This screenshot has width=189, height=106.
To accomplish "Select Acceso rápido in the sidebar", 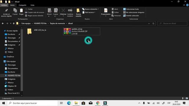I will (x=11, y=31).
